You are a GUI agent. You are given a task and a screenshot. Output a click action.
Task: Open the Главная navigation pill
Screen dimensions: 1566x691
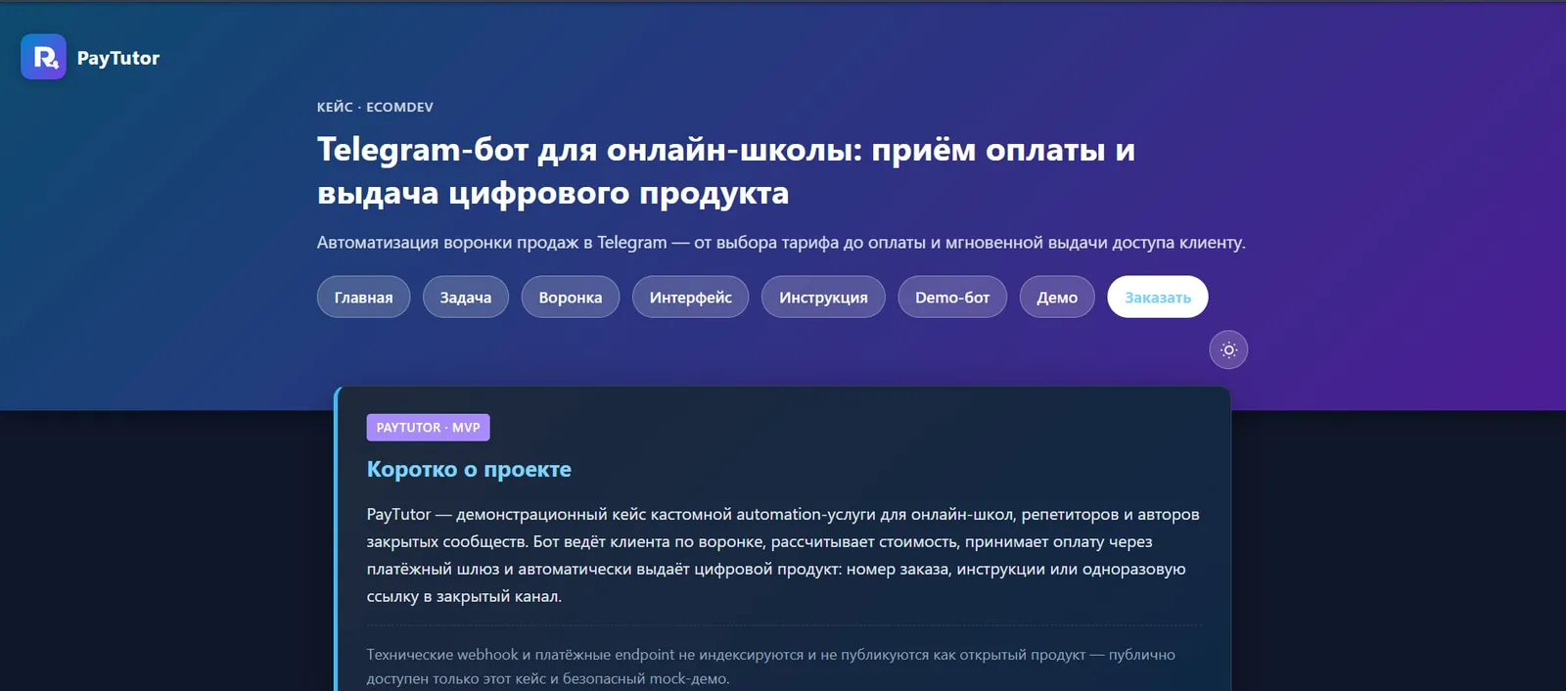click(363, 298)
